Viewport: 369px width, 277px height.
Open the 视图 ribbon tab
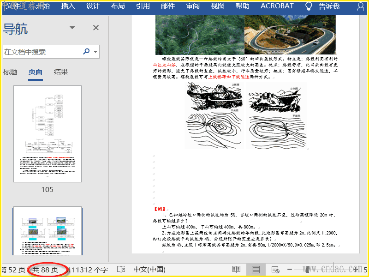(x=217, y=6)
